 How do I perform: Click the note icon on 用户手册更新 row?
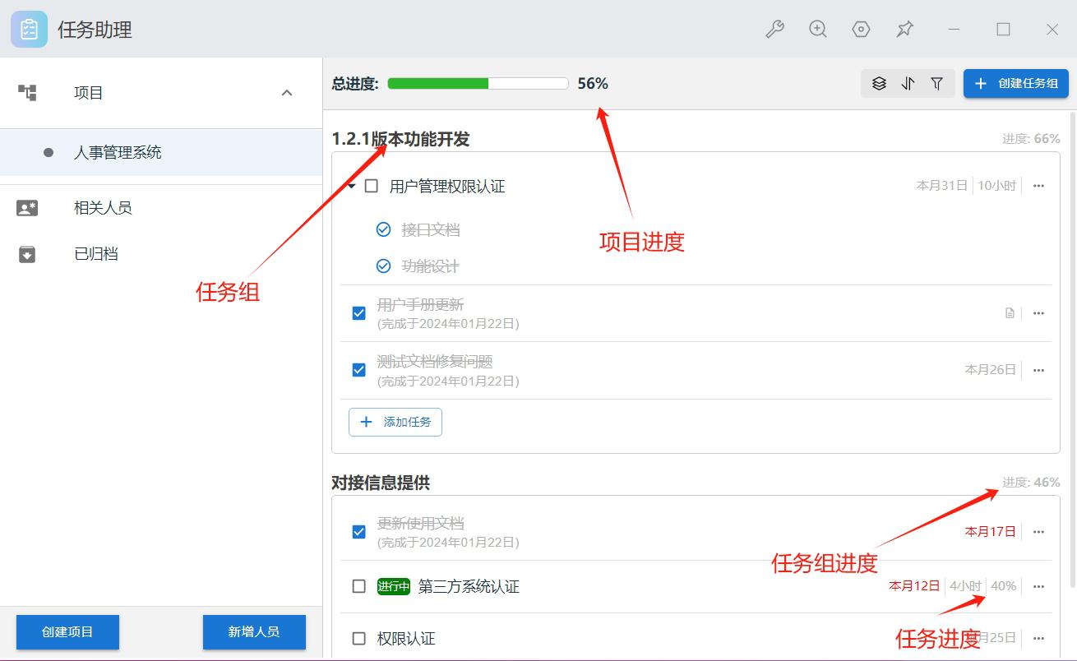pos(1010,313)
